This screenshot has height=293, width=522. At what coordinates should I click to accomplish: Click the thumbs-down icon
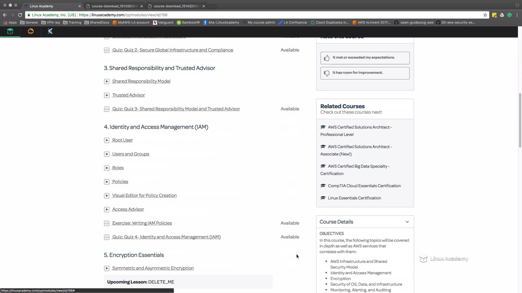(x=327, y=73)
